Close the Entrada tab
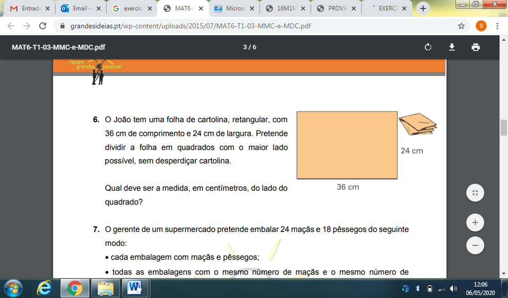Viewport: 508px width, 298px height. (48, 9)
